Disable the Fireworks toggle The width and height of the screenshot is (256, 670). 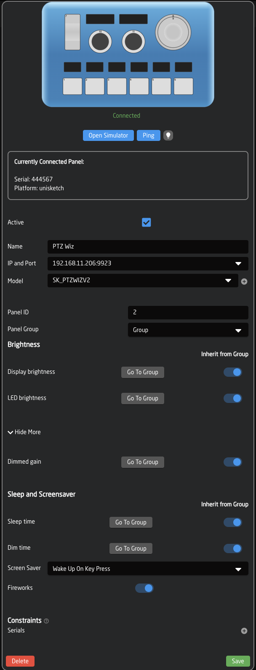tap(144, 588)
